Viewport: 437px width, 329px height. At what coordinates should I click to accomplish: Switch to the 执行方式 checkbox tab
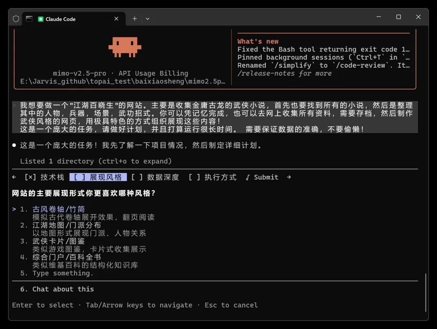[x=213, y=177]
